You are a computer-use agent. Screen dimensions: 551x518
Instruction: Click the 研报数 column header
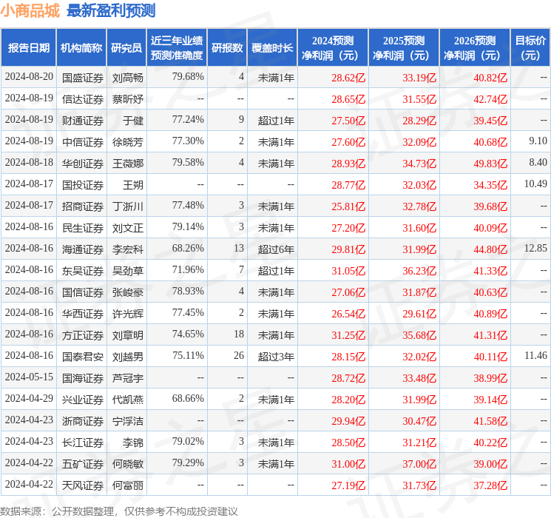[226, 48]
